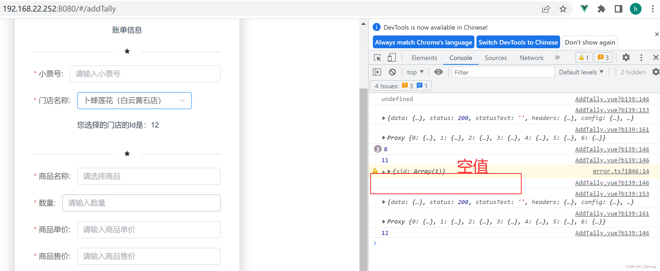
Task: Select the Console tab
Action: [x=461, y=58]
